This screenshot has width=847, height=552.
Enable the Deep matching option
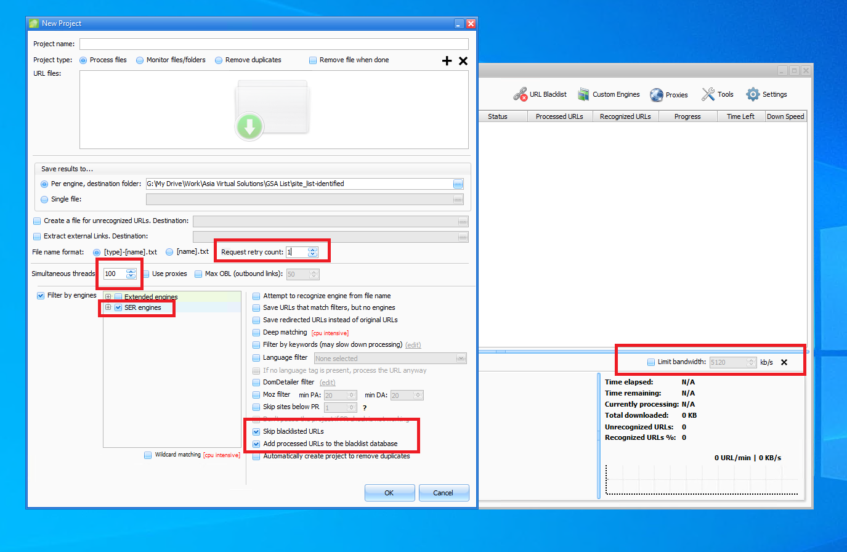(256, 333)
